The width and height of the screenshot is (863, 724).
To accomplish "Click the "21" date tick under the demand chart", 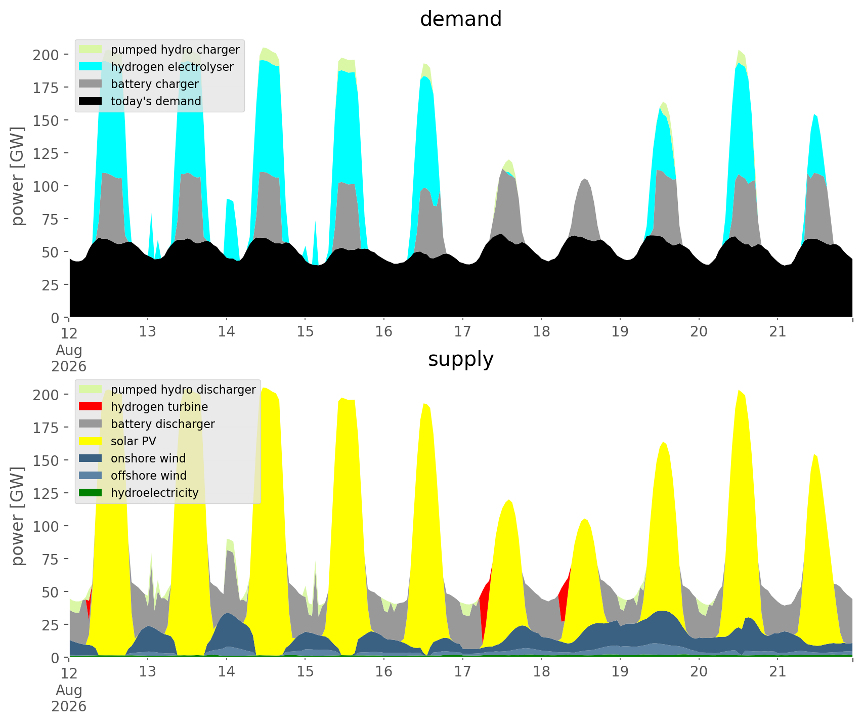I will (x=778, y=332).
